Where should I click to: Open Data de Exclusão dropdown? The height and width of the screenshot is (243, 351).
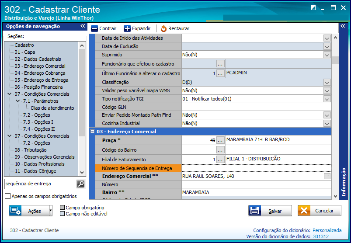click(327, 46)
